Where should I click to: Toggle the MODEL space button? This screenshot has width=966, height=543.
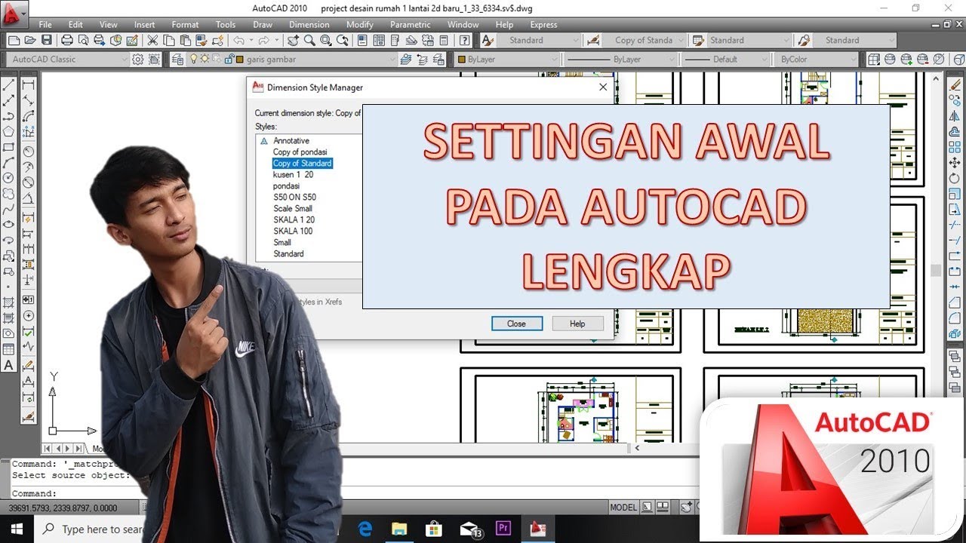623,508
